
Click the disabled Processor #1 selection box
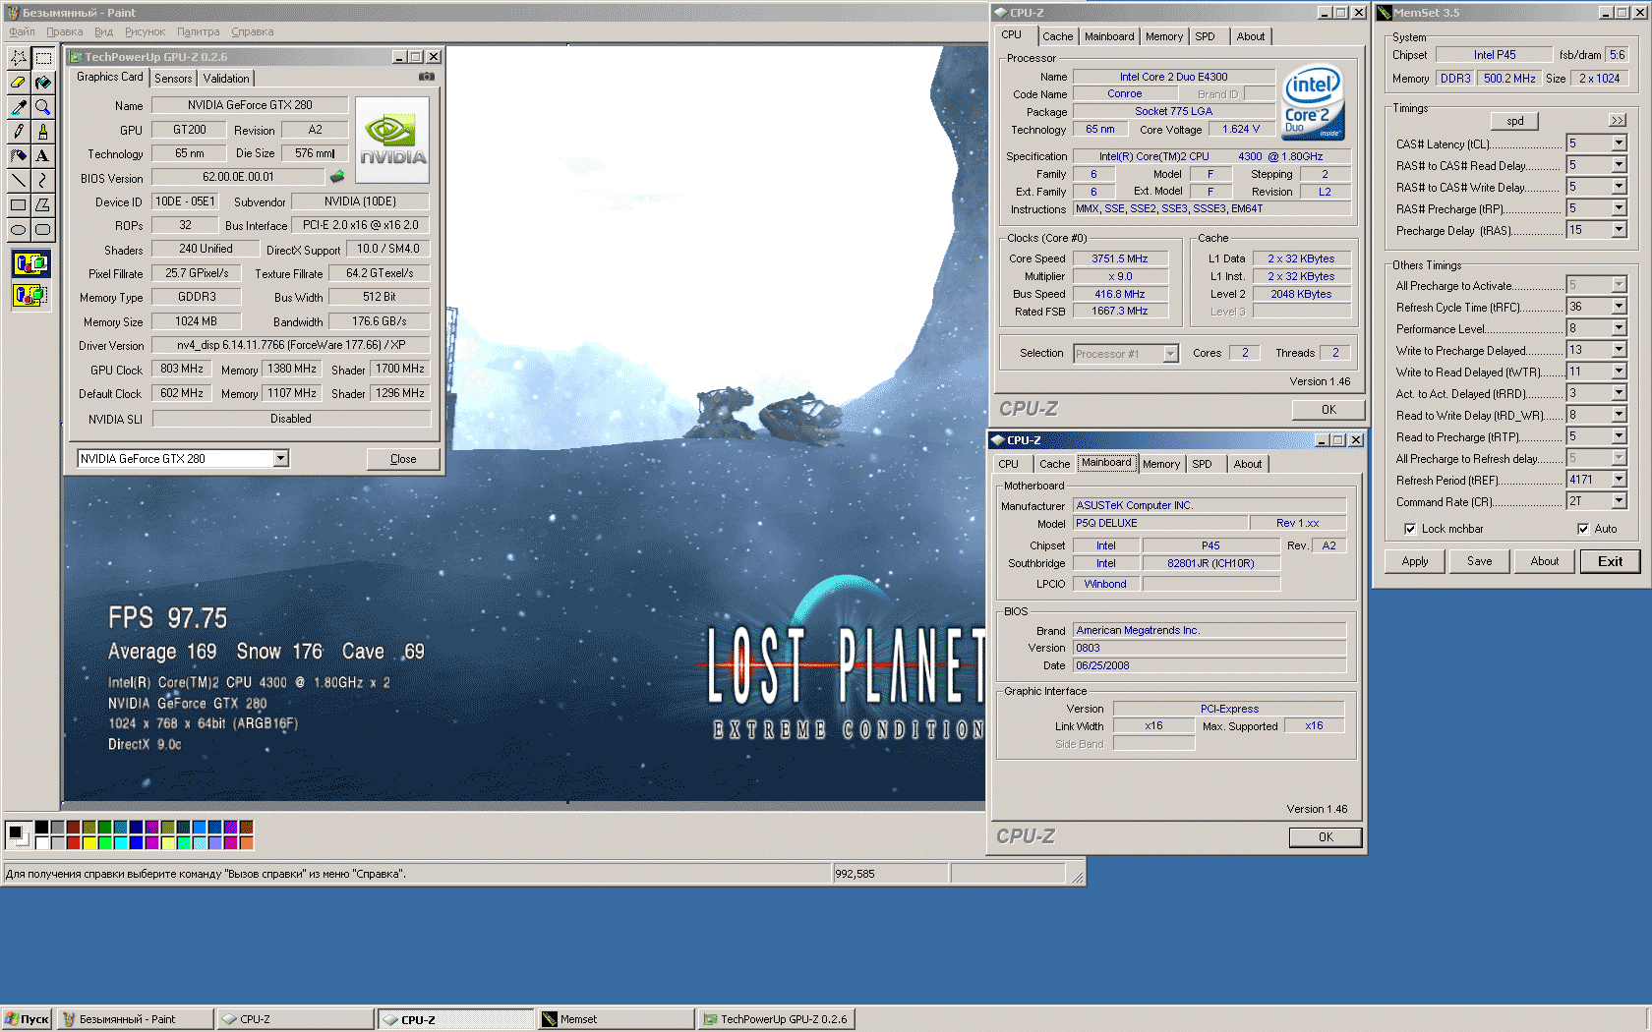(x=1126, y=354)
